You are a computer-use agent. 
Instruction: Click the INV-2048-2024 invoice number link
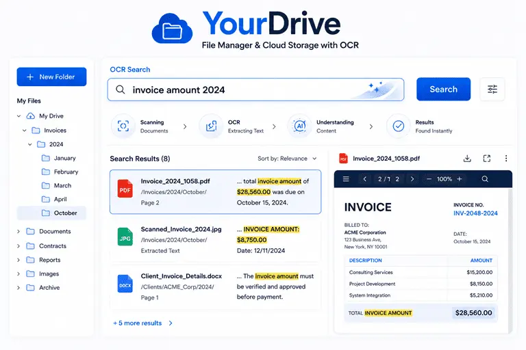pyautogui.click(x=475, y=213)
